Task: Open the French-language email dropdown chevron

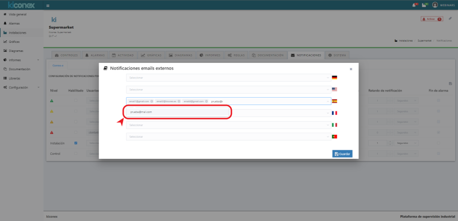Action: click(328, 113)
